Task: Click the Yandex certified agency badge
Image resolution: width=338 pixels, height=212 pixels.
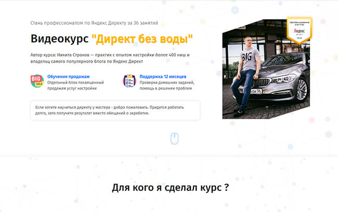Action: 299,30
